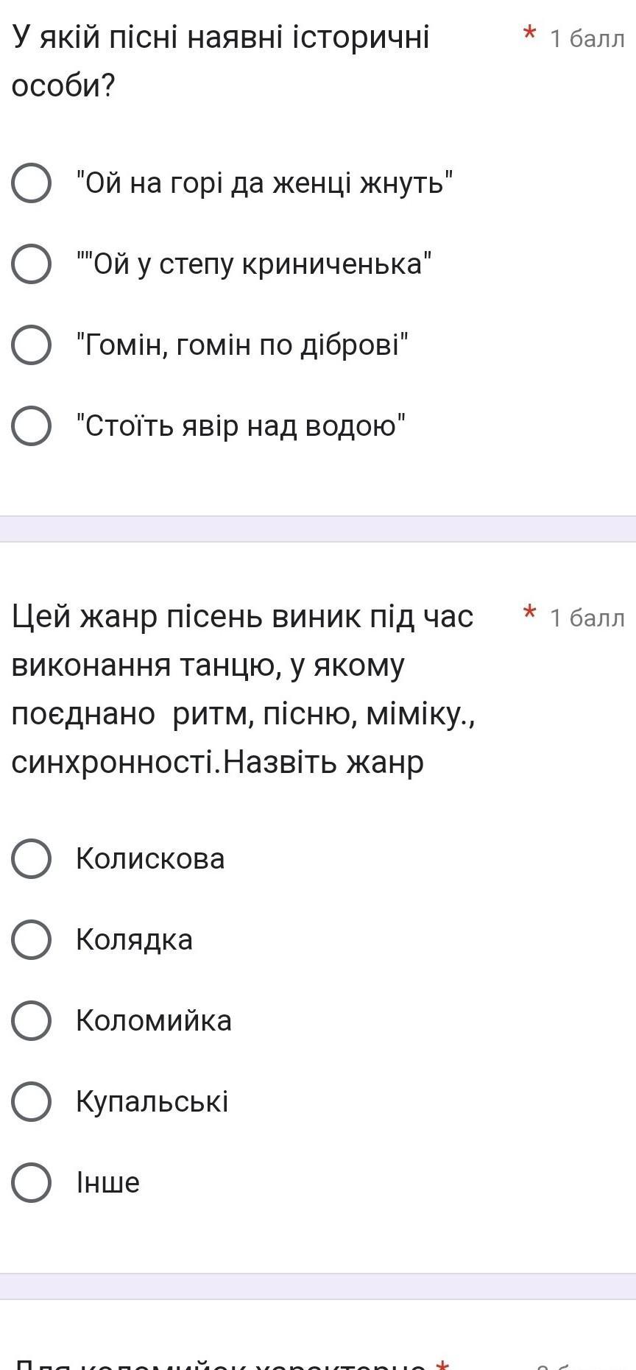Pick the Коломийка radio button
636x1370 pixels.
pyautogui.click(x=32, y=1021)
